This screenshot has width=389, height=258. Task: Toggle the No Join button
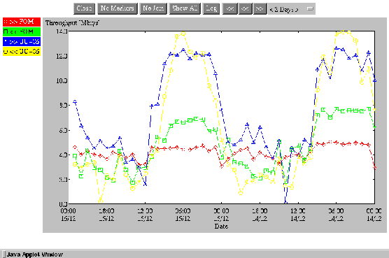pyautogui.click(x=153, y=8)
